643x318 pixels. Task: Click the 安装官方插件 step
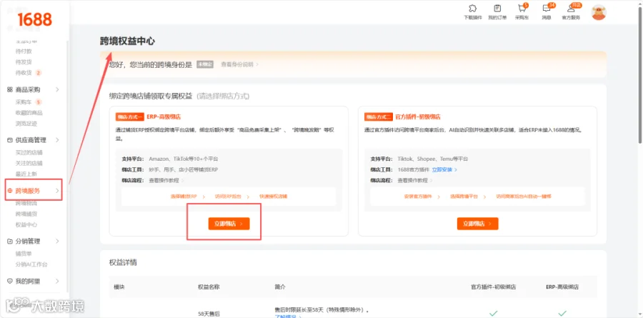point(418,197)
